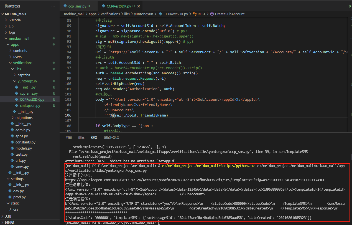
Task: Click meiduo_mall in the breadcrumb
Action: click(x=74, y=14)
